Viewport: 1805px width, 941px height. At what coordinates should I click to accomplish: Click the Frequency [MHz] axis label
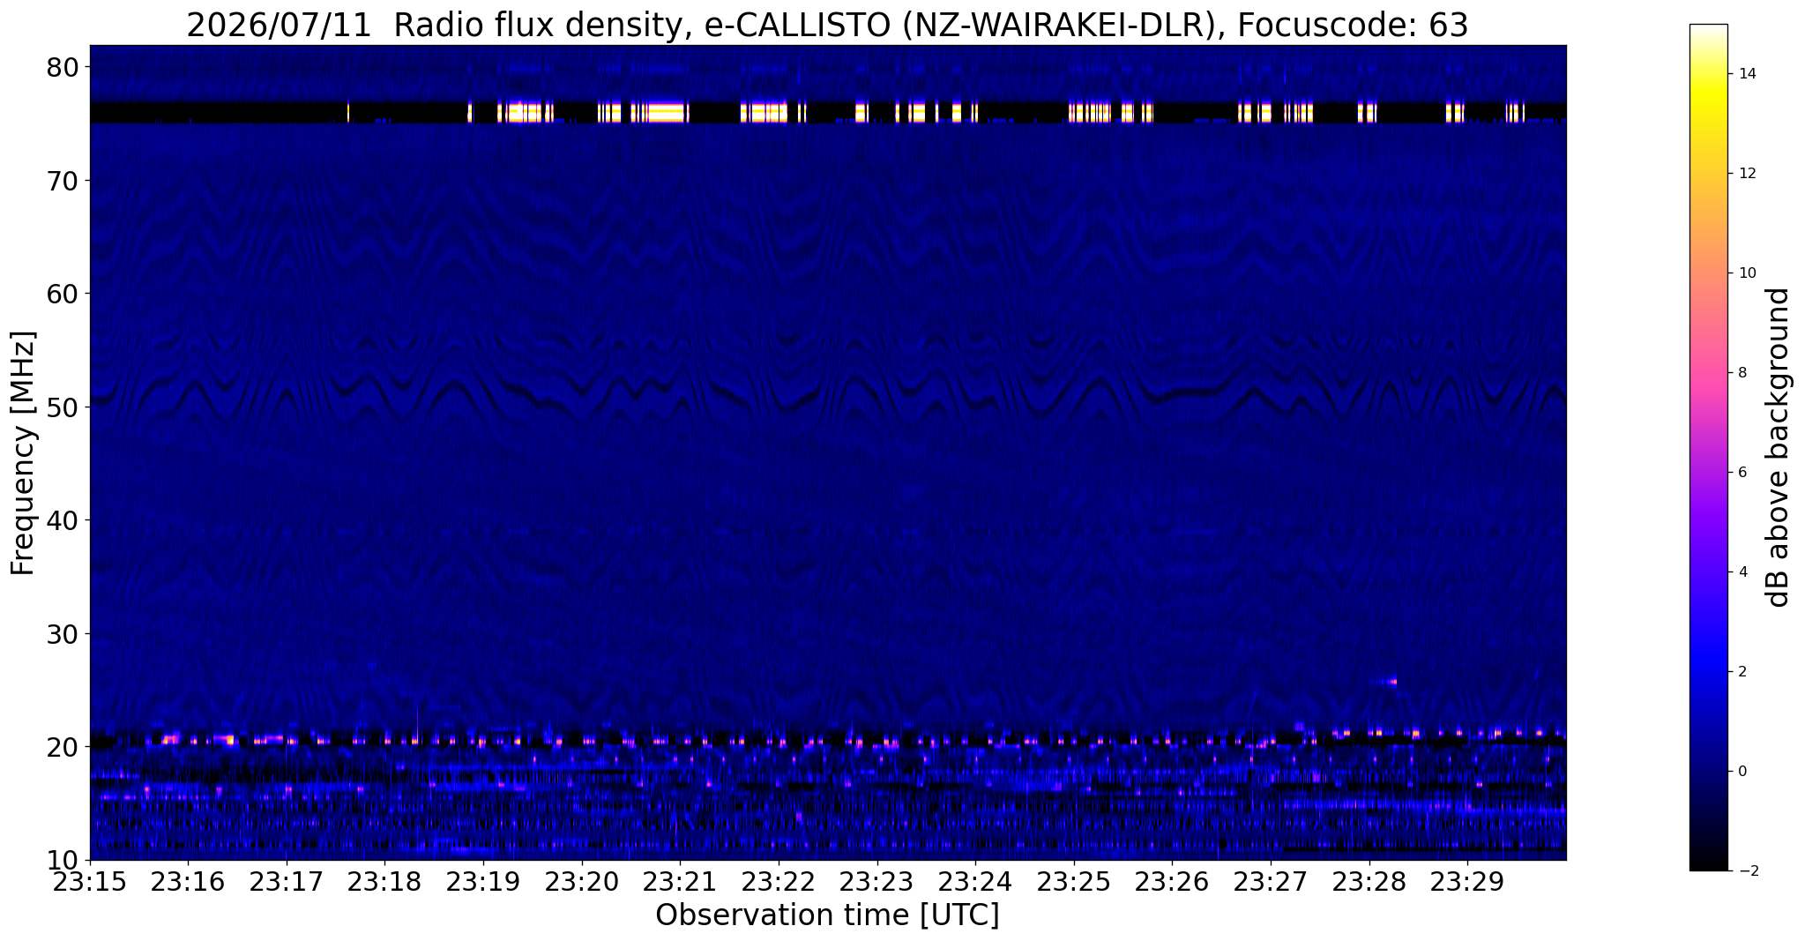click(x=23, y=453)
